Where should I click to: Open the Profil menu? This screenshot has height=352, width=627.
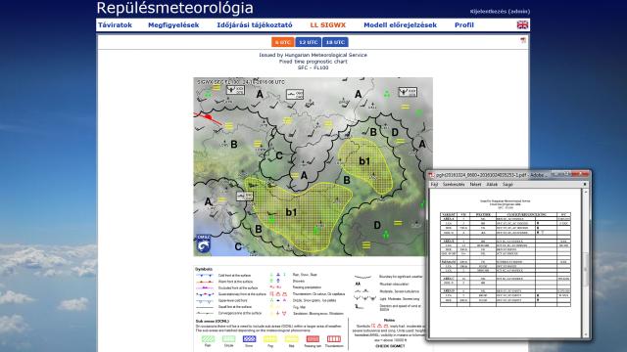(464, 24)
